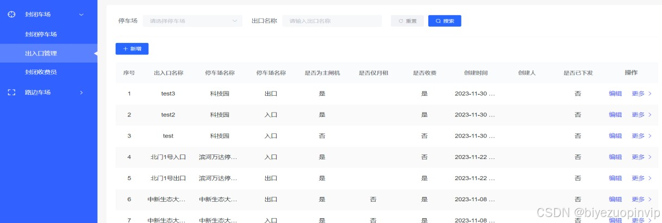Click 2023-11-08 date in row 6

pyautogui.click(x=475, y=200)
